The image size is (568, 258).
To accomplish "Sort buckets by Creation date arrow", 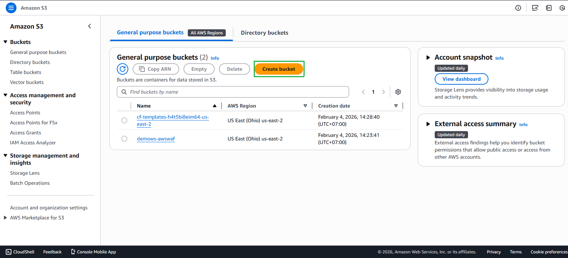I will point(396,106).
